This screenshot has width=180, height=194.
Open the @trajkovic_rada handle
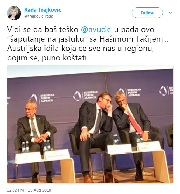click(x=39, y=16)
